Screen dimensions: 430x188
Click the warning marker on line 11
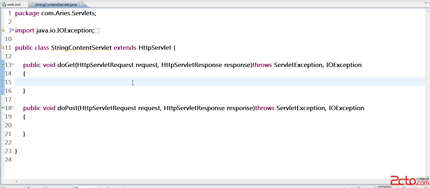[2, 47]
